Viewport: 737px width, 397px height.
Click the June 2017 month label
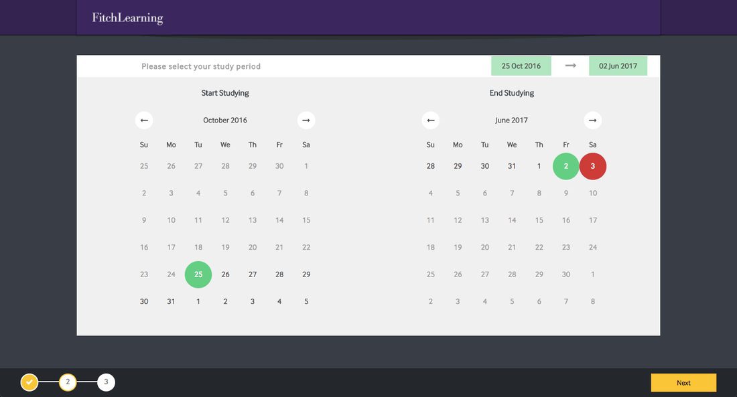click(x=512, y=121)
